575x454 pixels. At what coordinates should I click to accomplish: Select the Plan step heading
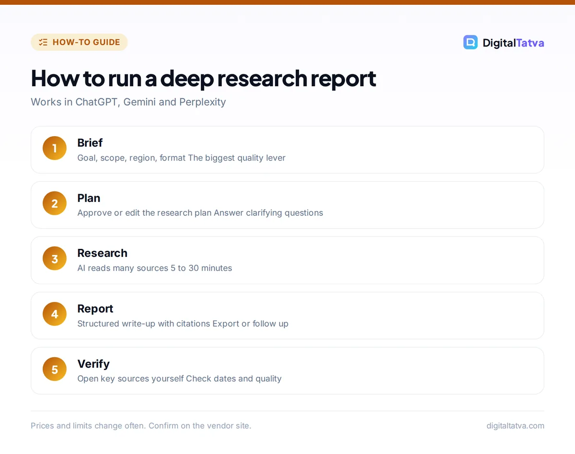pos(89,198)
